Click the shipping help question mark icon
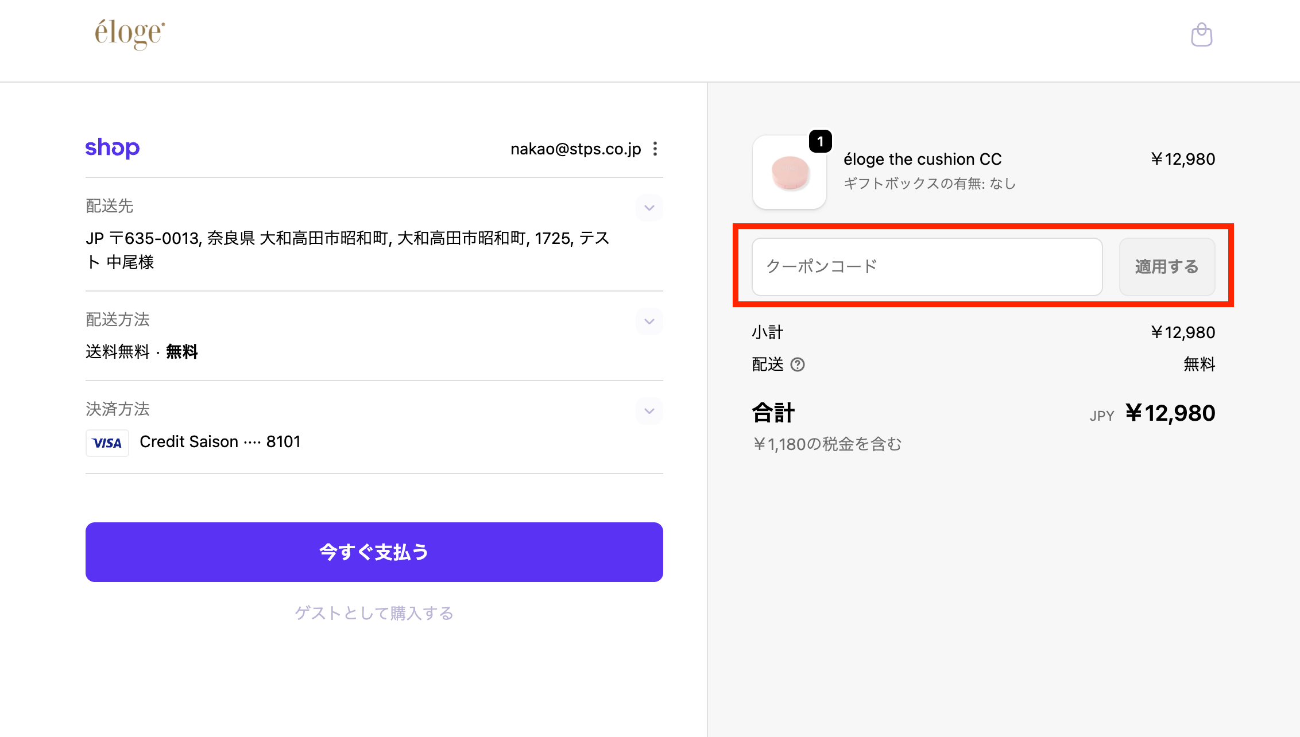This screenshot has height=737, width=1300. point(798,364)
